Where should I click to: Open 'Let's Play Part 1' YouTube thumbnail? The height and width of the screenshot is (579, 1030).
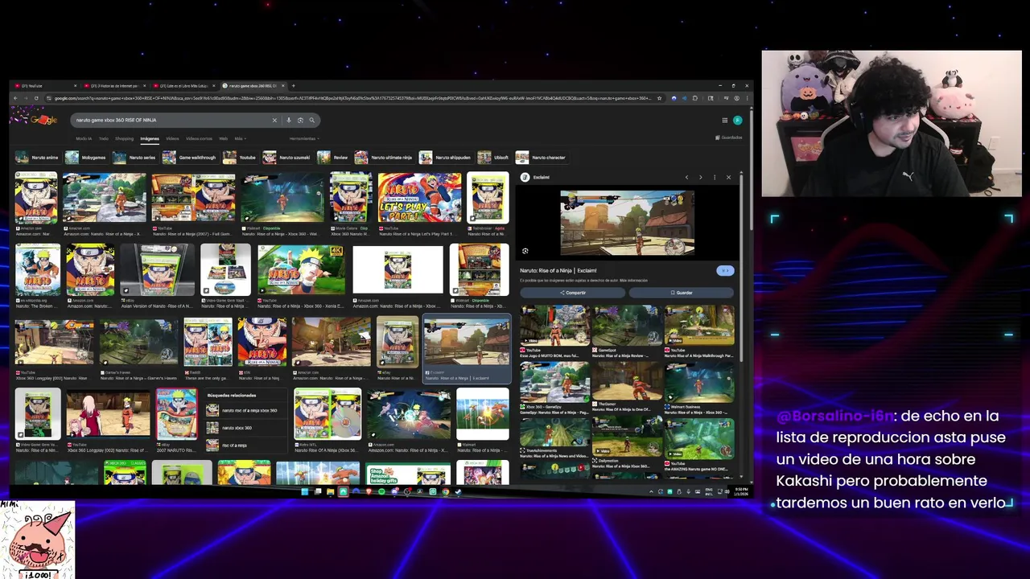pos(420,198)
